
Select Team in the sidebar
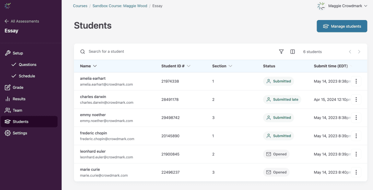(17, 110)
